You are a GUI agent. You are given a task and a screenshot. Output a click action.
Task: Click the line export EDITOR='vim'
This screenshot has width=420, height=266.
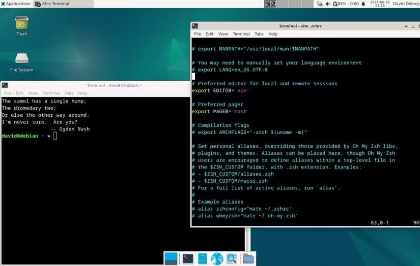[220, 90]
